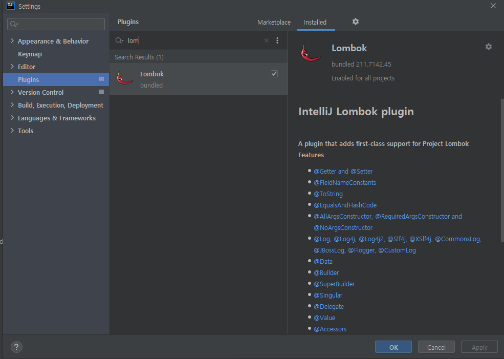Click the Cancel button
Screen dimensions: 504x359
click(436, 347)
